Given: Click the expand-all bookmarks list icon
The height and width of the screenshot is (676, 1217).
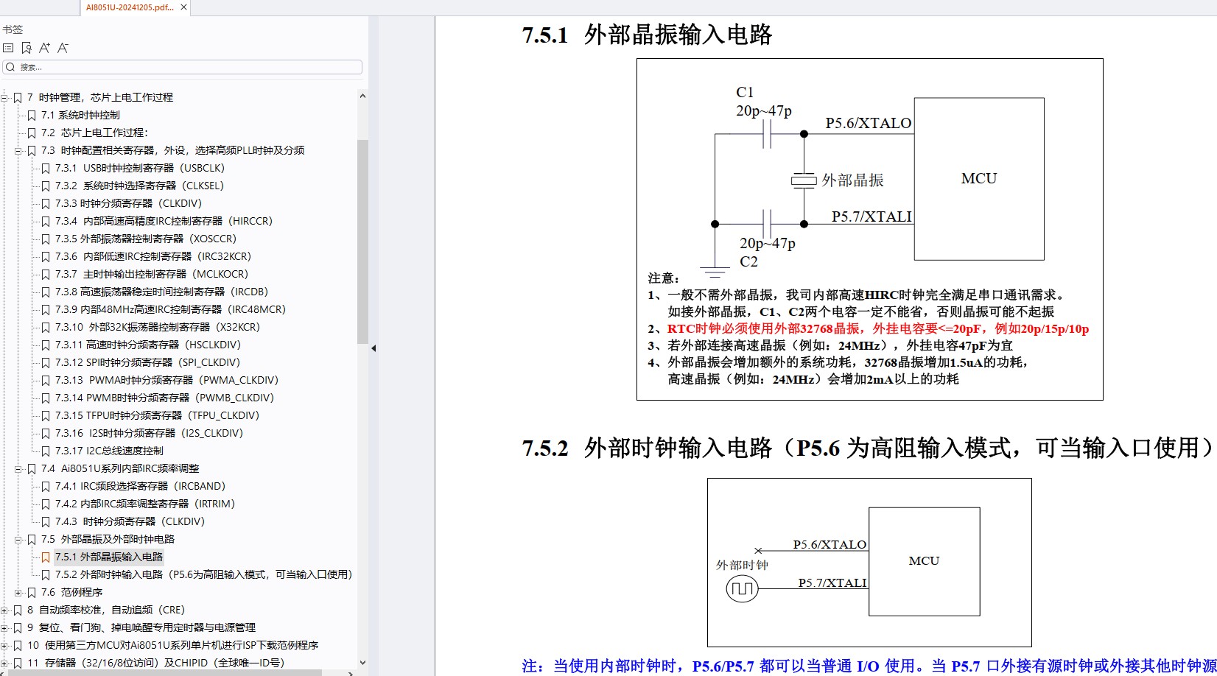Looking at the screenshot, I should (x=8, y=48).
